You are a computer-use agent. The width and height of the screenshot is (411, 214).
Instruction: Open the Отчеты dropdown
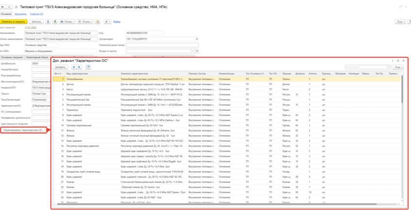[85, 22]
